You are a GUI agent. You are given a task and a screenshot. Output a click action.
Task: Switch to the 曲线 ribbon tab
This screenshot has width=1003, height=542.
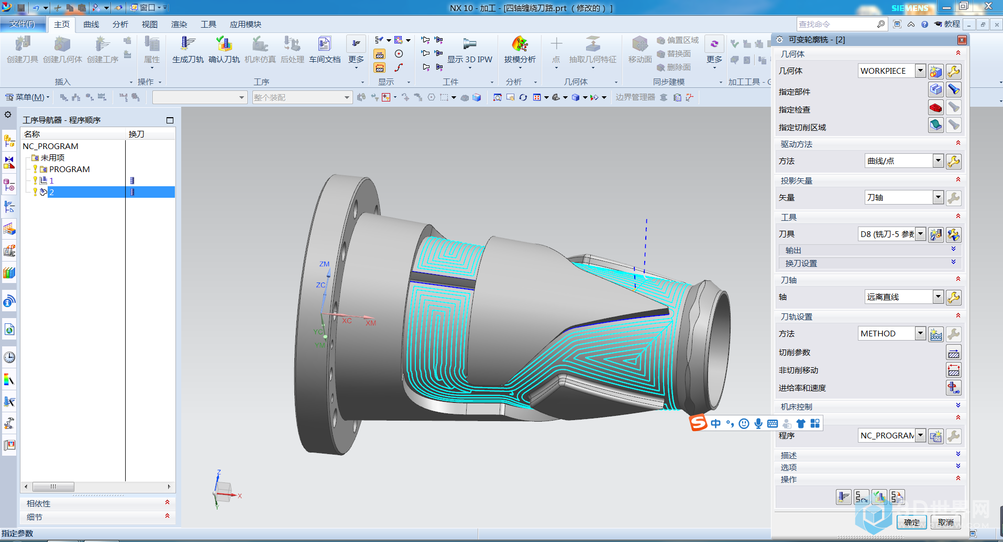pos(91,25)
